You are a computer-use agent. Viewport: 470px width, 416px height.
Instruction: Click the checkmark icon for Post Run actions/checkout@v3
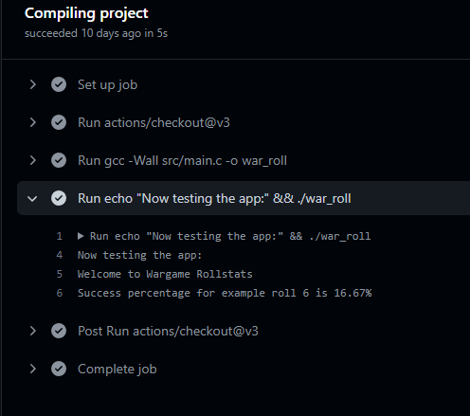(59, 331)
